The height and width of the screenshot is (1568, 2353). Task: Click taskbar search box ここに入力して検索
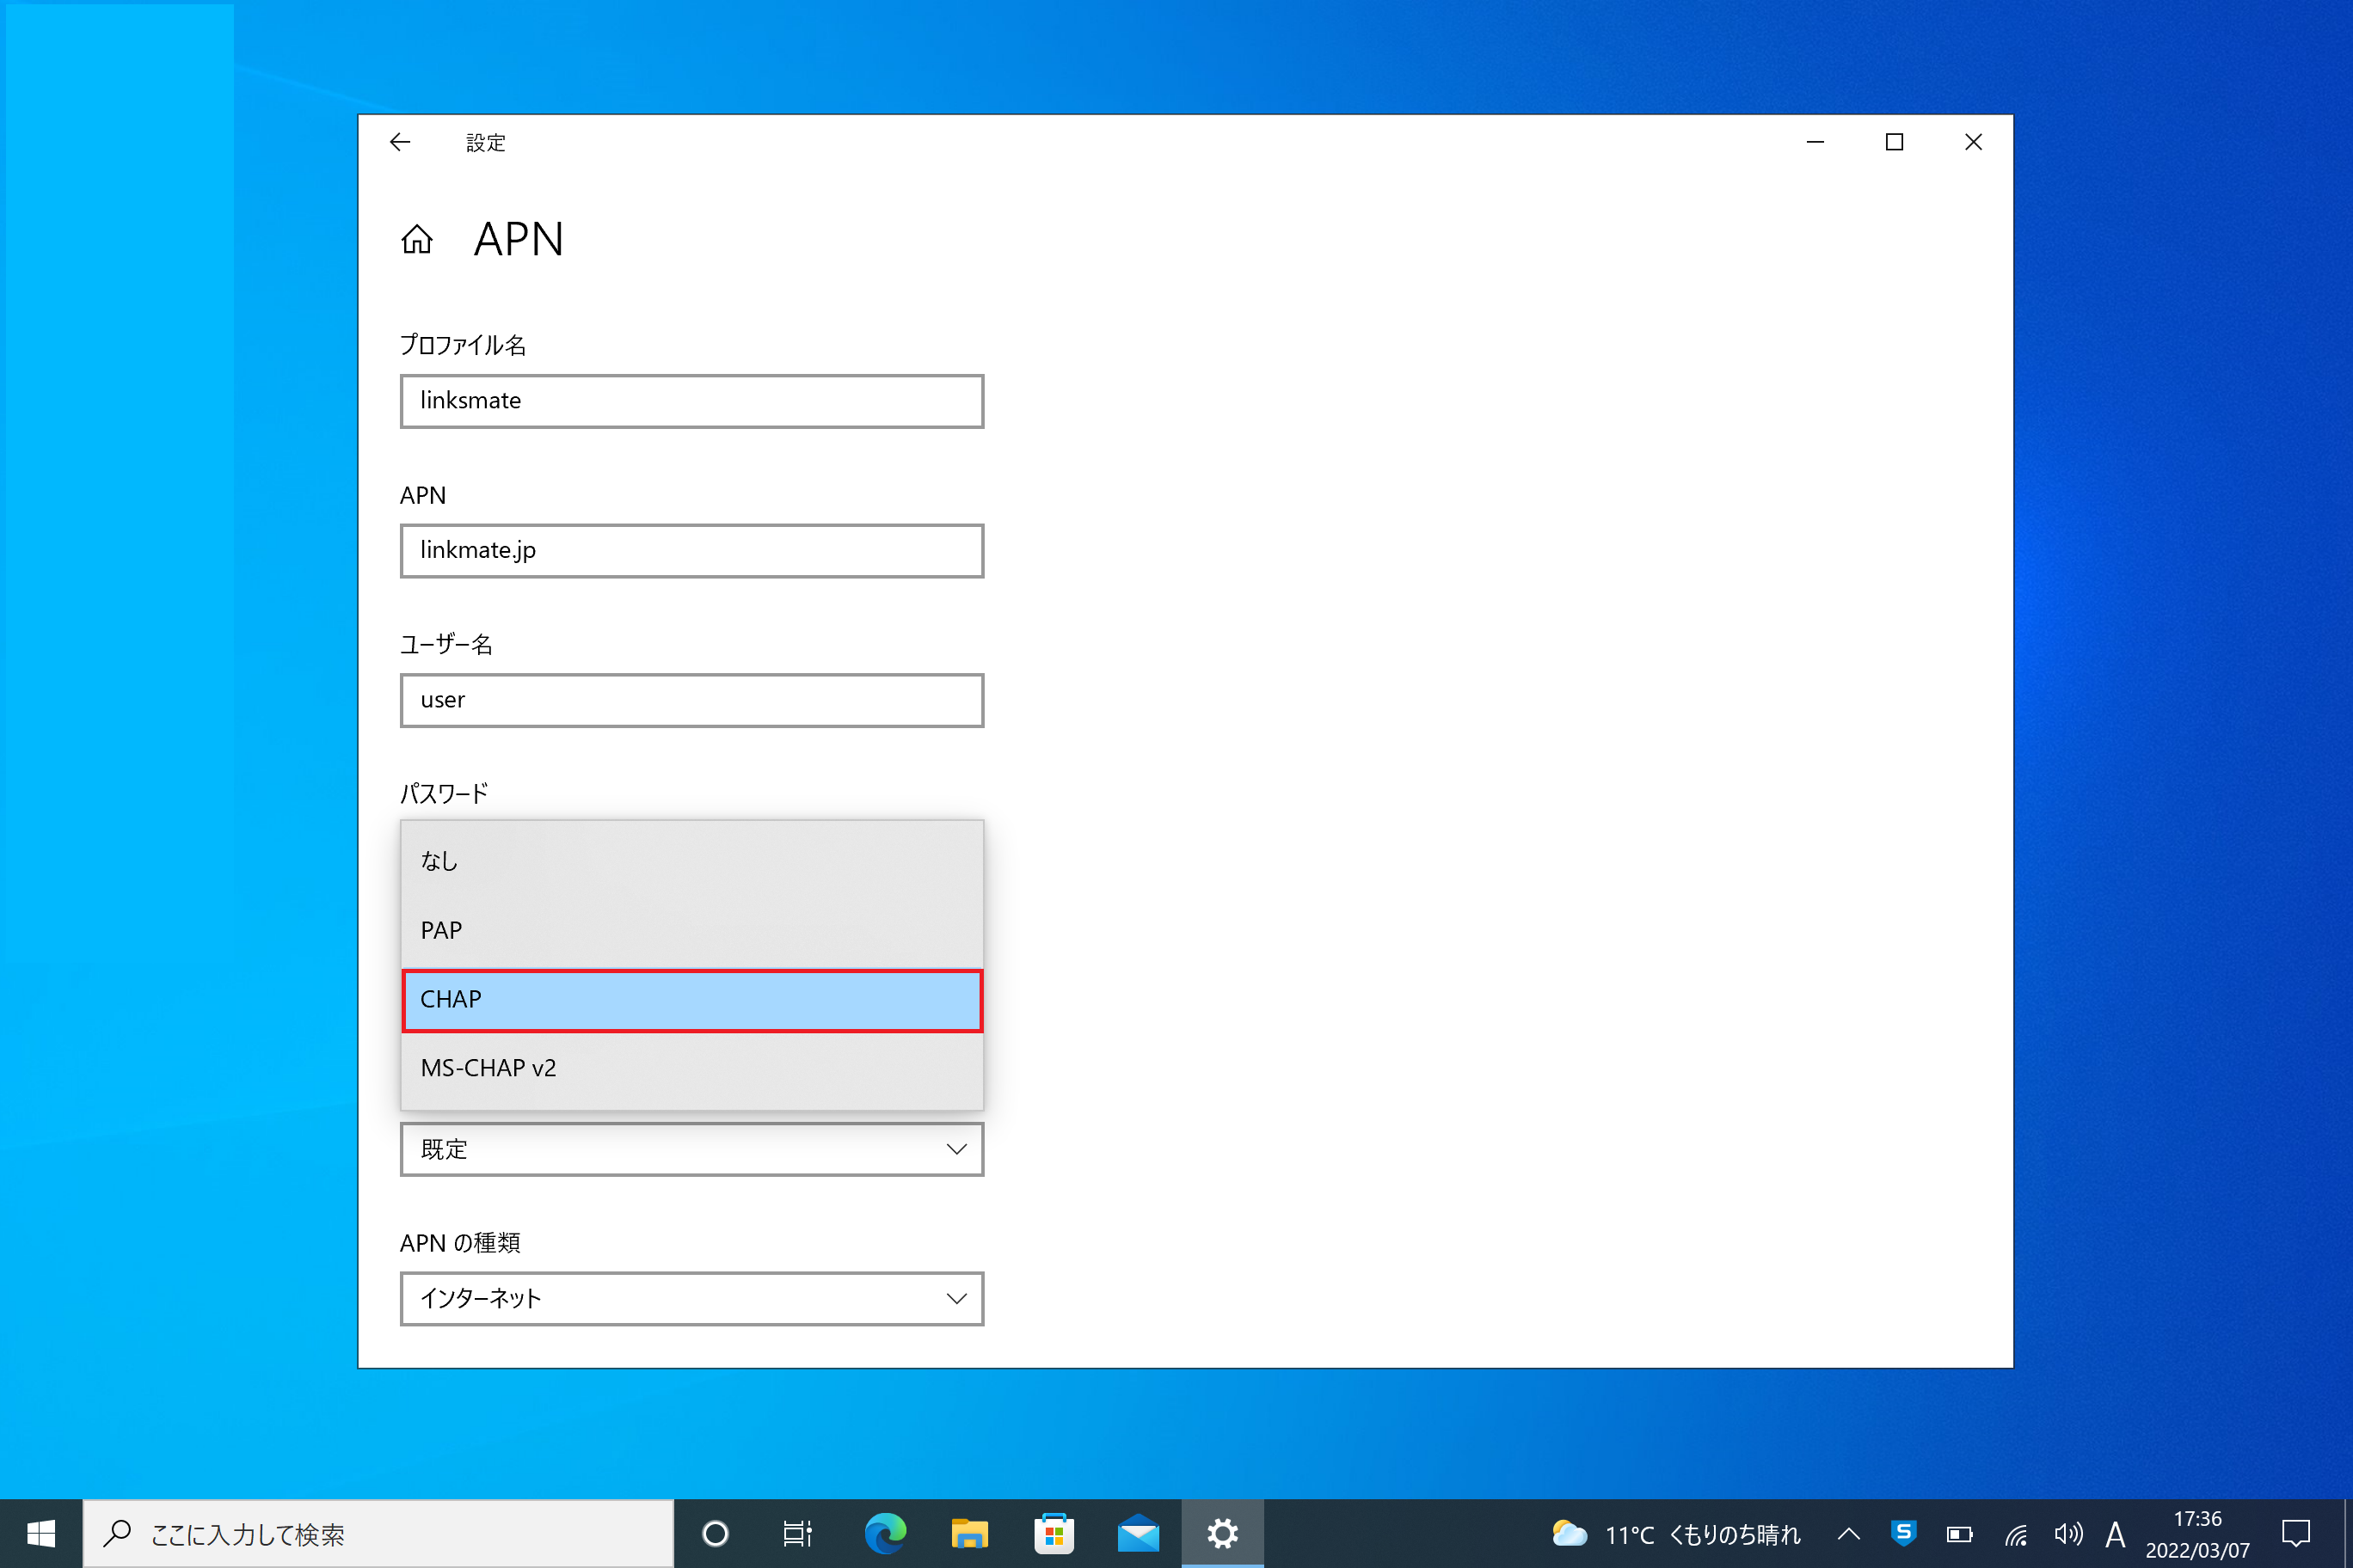378,1533
